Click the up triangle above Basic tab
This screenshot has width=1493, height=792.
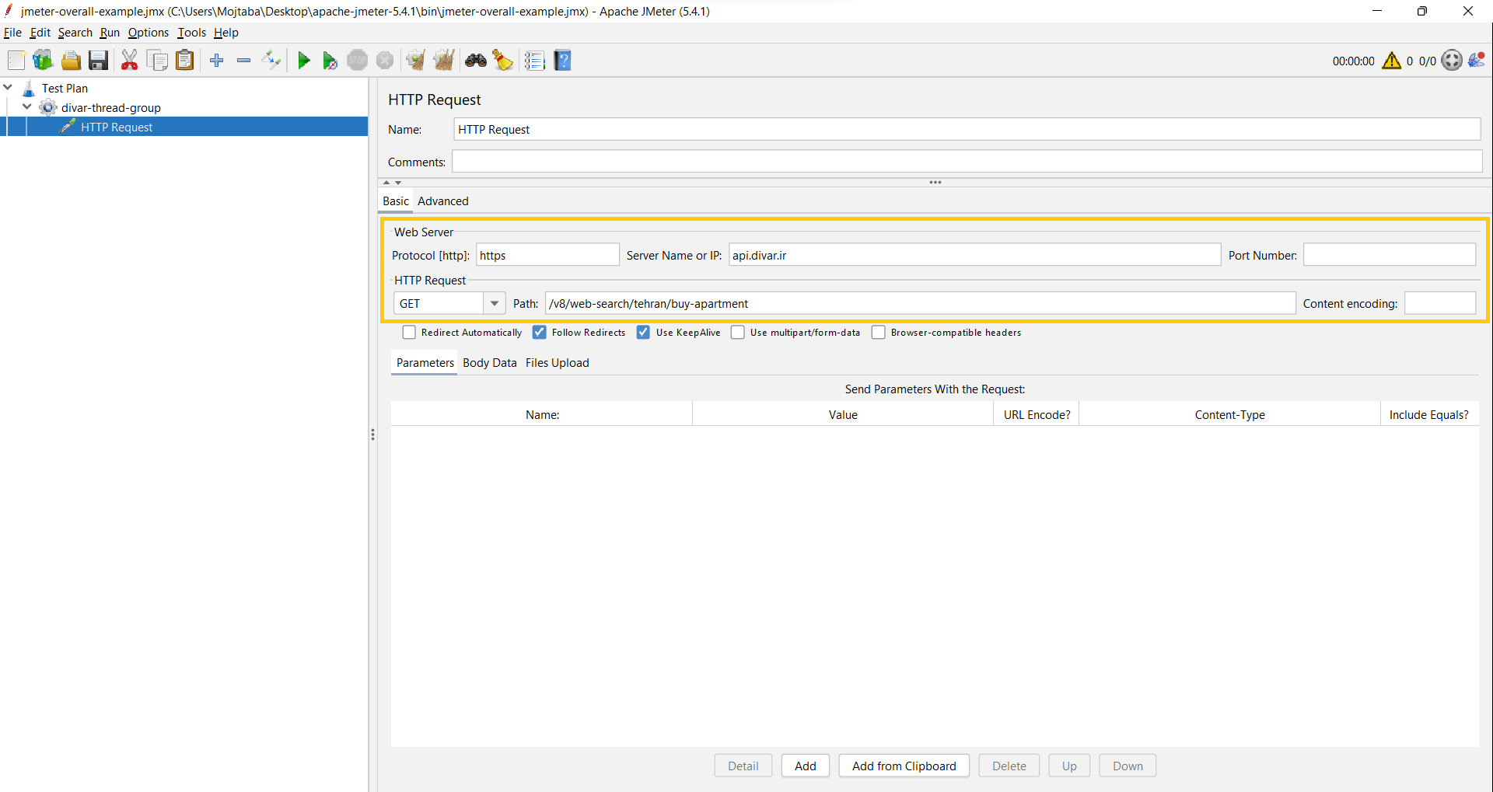(x=386, y=183)
